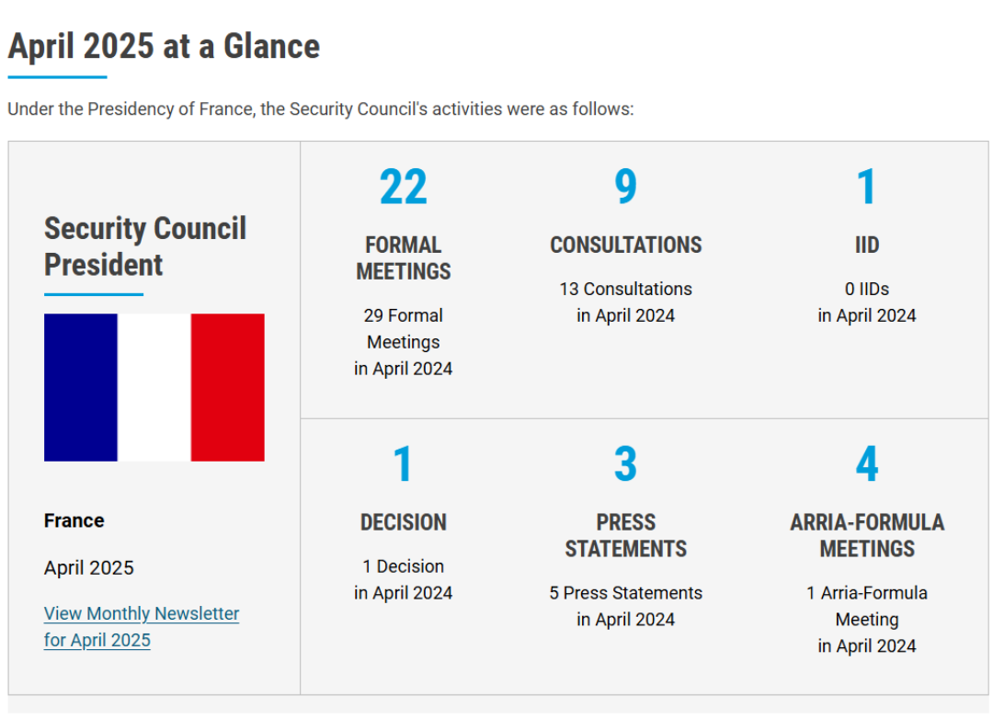Viewport: 993px width, 719px height.
Task: Click the large number 22 statistic
Action: tap(403, 188)
